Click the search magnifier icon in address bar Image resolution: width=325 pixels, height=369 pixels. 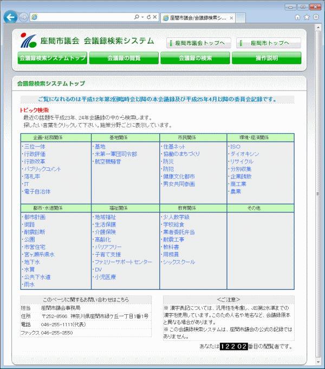coord(136,17)
